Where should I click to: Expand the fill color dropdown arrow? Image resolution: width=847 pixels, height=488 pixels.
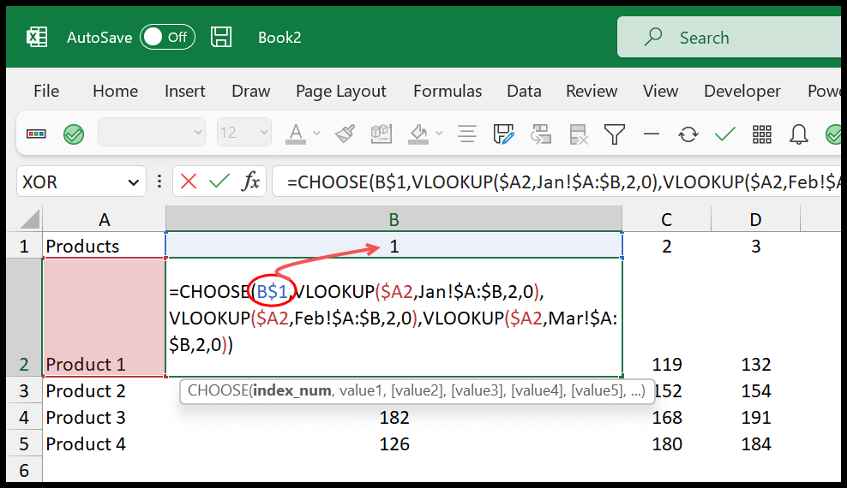click(439, 134)
